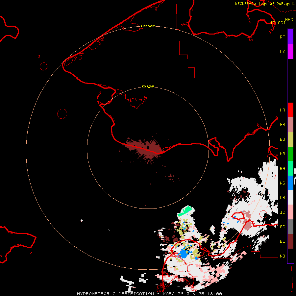The image size is (296, 296).
Task: Click the radar site center dot
Action: (x=148, y=148)
